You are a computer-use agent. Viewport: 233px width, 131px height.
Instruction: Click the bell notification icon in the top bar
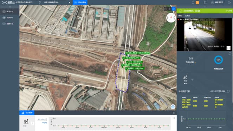[x=193, y=2]
